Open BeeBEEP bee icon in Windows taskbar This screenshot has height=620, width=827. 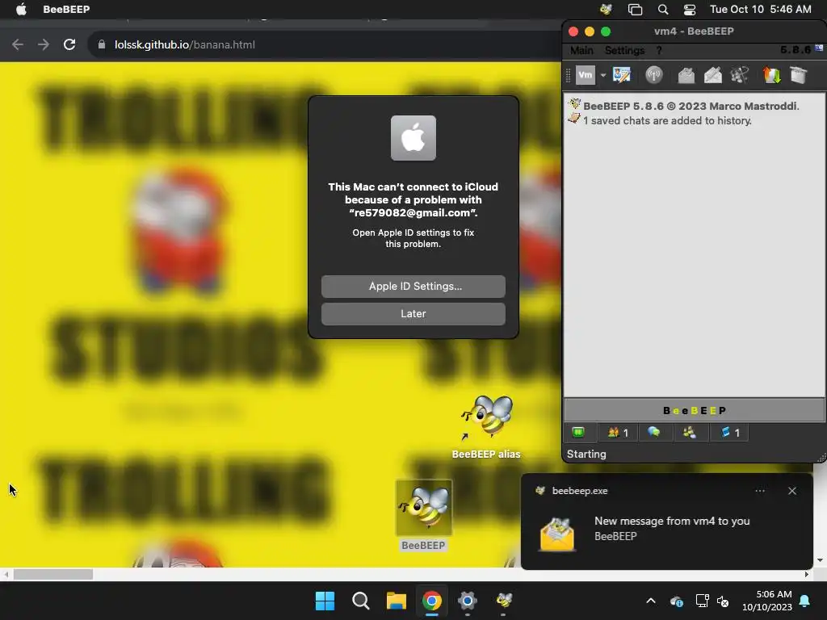tap(504, 601)
